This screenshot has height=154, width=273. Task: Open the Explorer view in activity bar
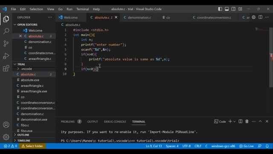click(x=6, y=19)
